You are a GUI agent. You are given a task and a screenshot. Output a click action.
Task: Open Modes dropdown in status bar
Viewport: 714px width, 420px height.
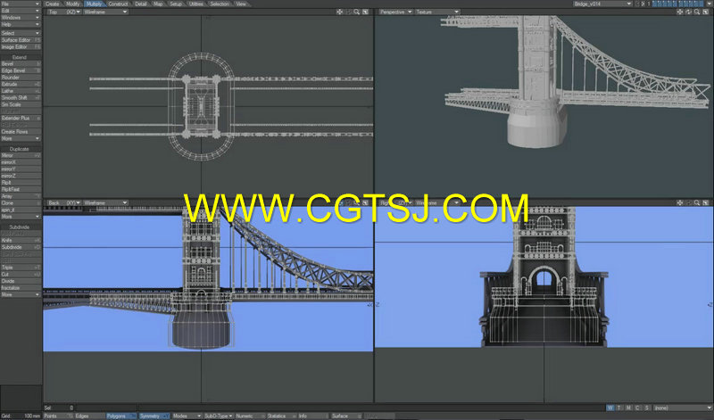(x=187, y=416)
